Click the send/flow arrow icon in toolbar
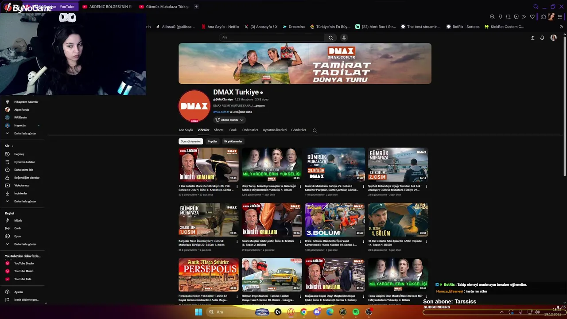The height and width of the screenshot is (319, 567). [x=524, y=17]
